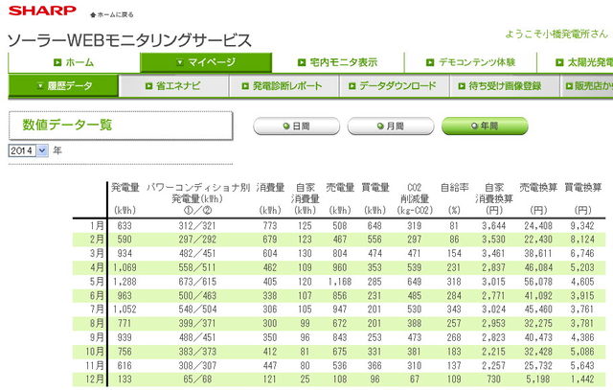Select the 発電診断レポート submenu
The height and width of the screenshot is (390, 613).
(284, 85)
